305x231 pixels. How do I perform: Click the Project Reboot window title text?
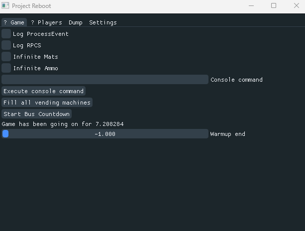tap(31, 6)
